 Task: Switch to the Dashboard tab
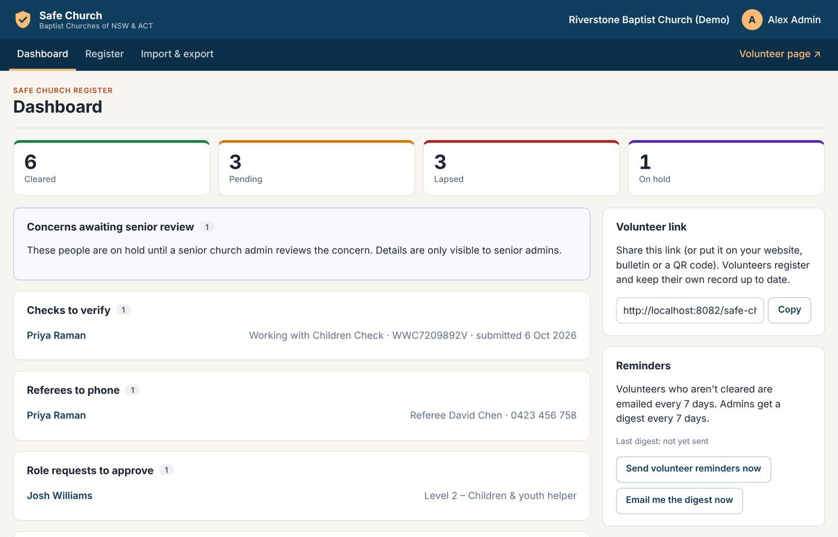42,54
